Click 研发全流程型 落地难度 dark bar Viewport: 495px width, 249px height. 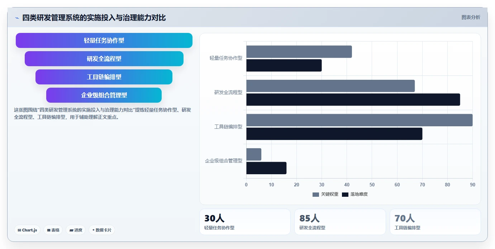pos(353,99)
